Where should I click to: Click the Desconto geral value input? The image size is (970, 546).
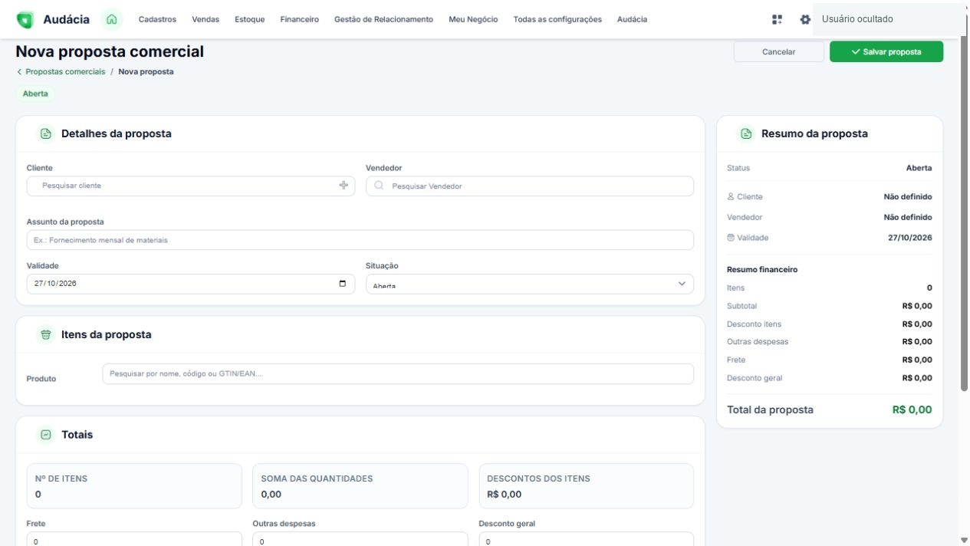587,540
